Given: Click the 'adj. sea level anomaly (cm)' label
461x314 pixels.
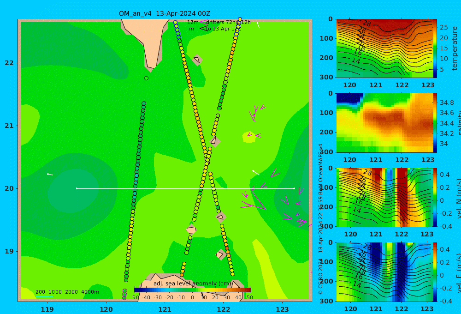Looking at the screenshot, I should click(192, 284).
